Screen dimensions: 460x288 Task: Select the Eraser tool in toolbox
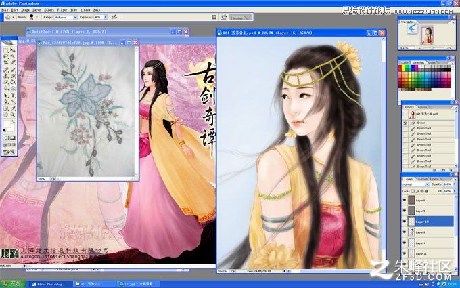coord(5,82)
